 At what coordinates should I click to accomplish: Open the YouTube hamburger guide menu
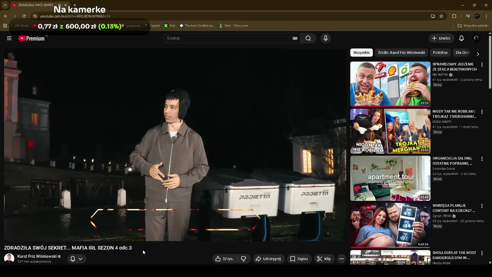(9, 38)
